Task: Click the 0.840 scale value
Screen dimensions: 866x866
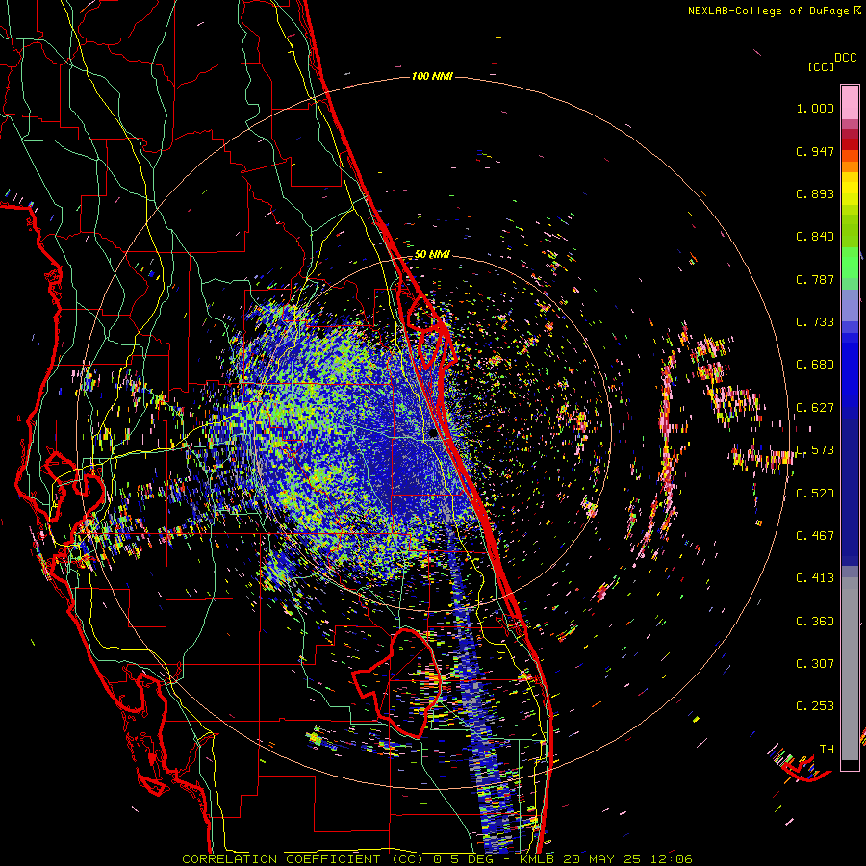Action: click(815, 237)
